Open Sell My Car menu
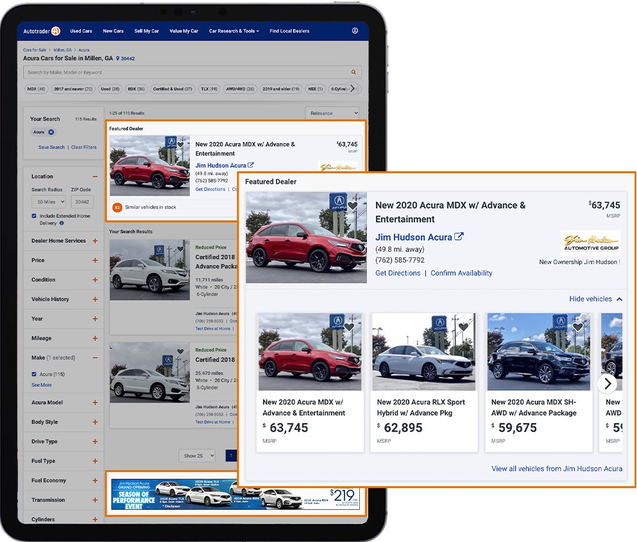 pos(146,31)
